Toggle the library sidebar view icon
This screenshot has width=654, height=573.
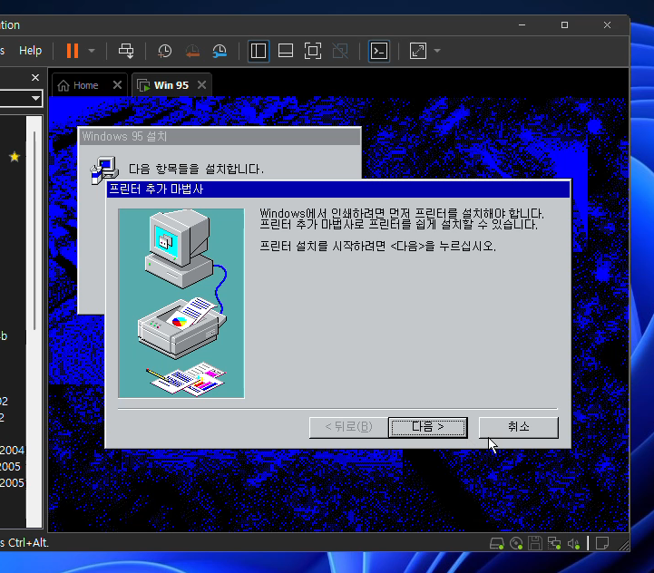pos(259,51)
